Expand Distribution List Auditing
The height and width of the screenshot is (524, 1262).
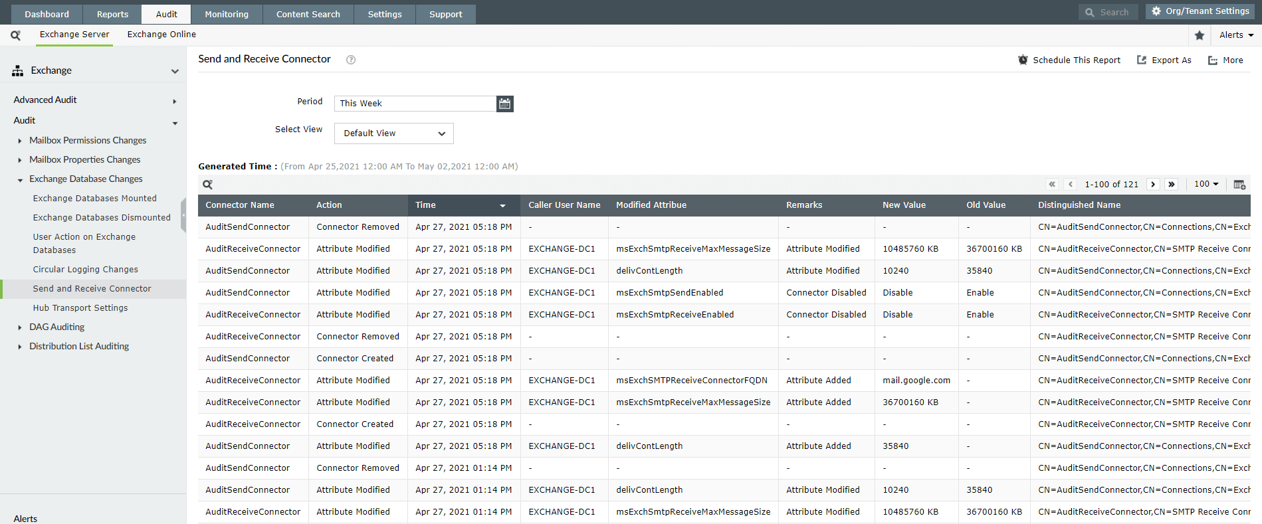(x=20, y=347)
